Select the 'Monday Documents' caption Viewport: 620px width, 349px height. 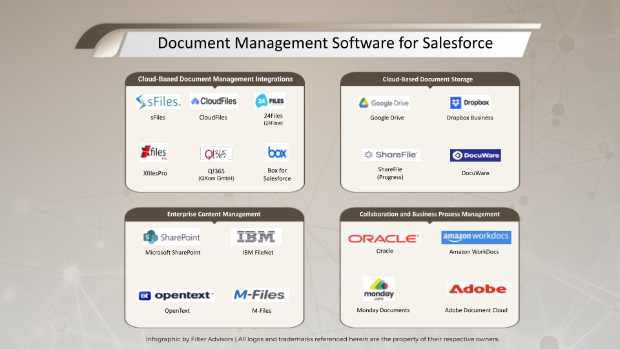(x=383, y=310)
